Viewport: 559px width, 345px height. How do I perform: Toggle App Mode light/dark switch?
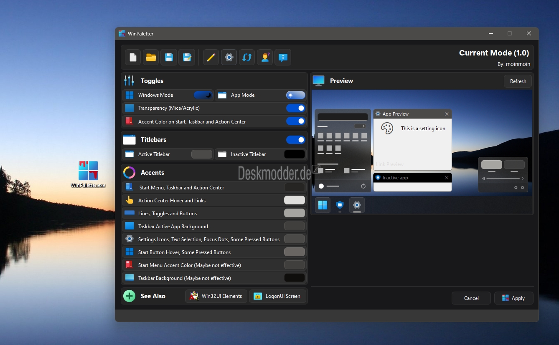(x=296, y=95)
